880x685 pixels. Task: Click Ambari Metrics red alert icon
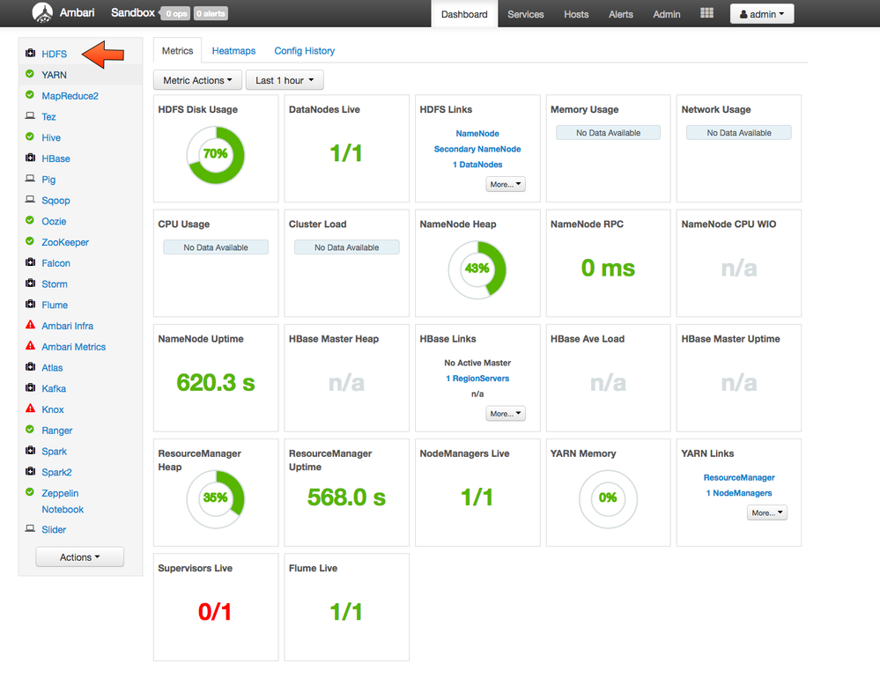pyautogui.click(x=30, y=346)
